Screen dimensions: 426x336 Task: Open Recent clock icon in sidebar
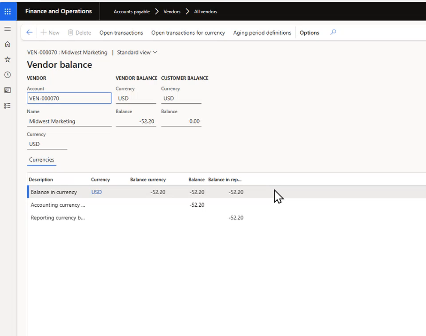pyautogui.click(x=8, y=75)
